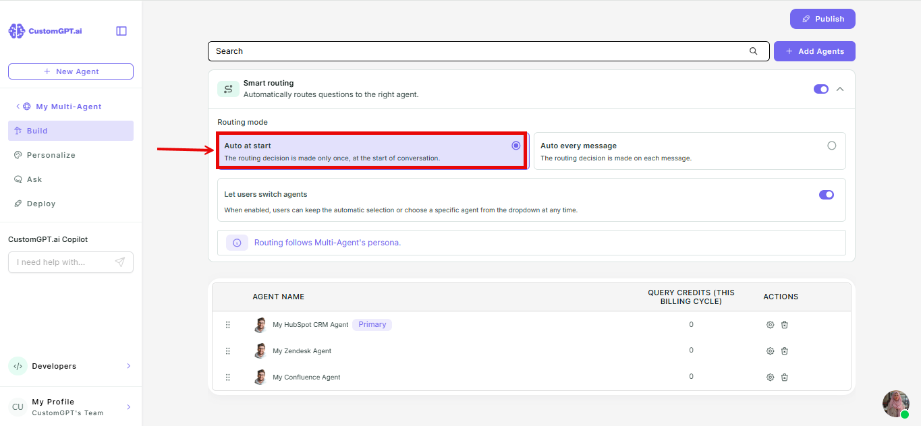Click the Smart routing icon

tap(228, 89)
